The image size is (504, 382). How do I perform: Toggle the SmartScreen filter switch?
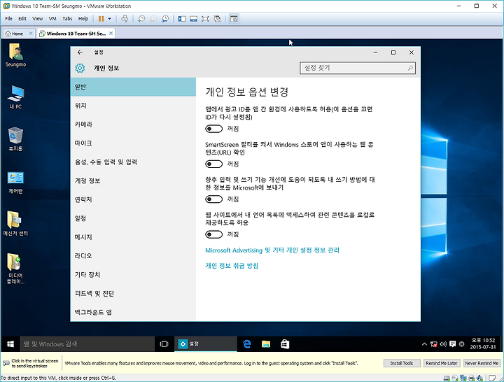click(x=213, y=164)
